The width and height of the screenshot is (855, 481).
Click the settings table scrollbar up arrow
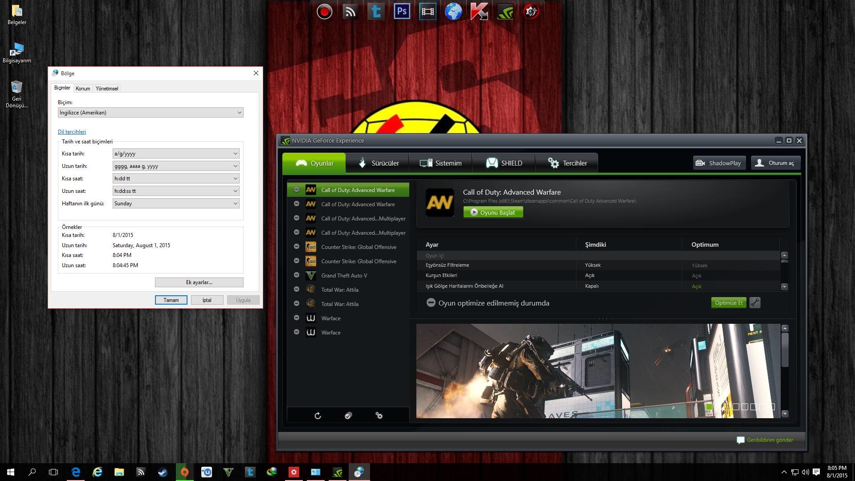coord(785,255)
